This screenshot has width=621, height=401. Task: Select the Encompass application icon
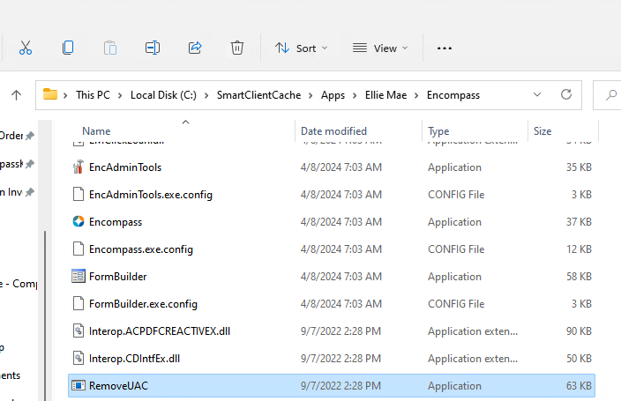point(79,222)
